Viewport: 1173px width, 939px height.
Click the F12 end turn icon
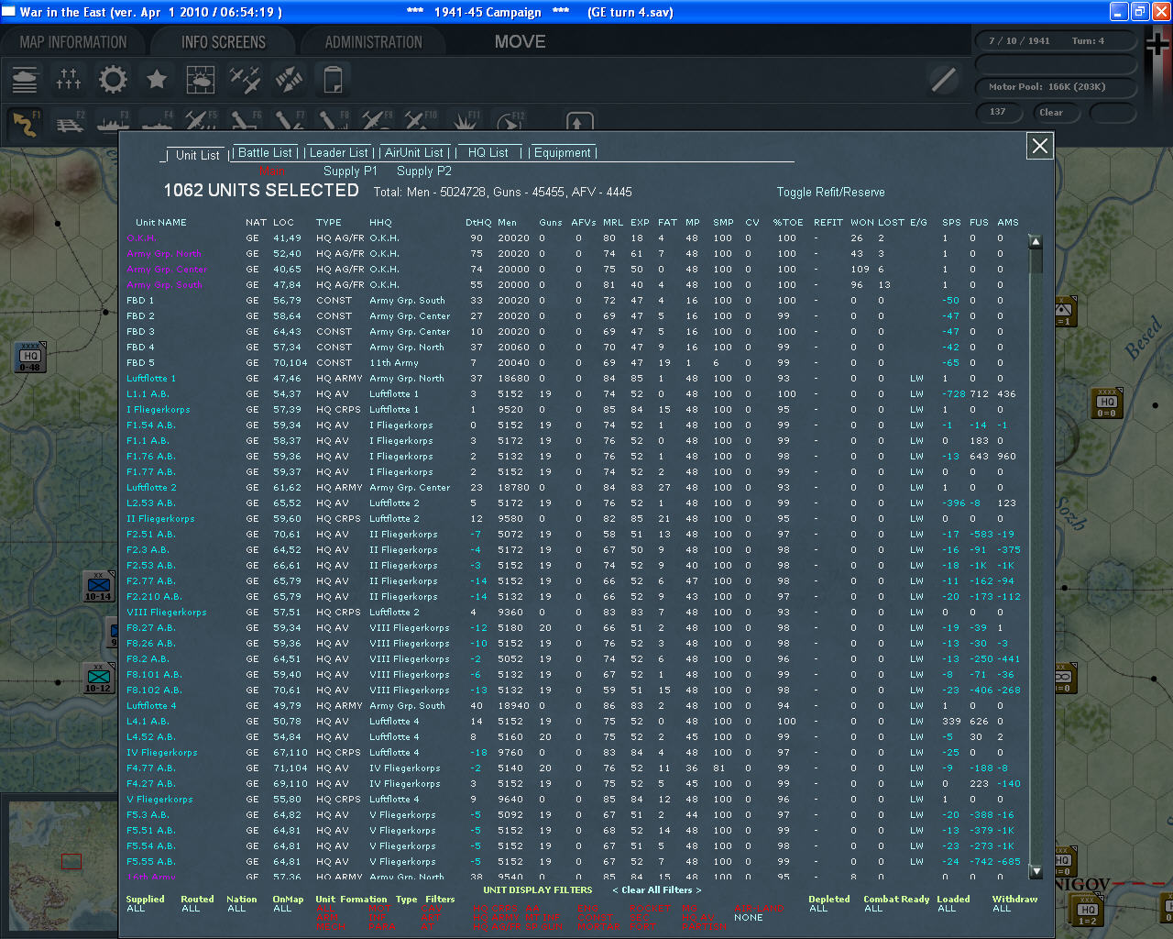click(x=509, y=123)
